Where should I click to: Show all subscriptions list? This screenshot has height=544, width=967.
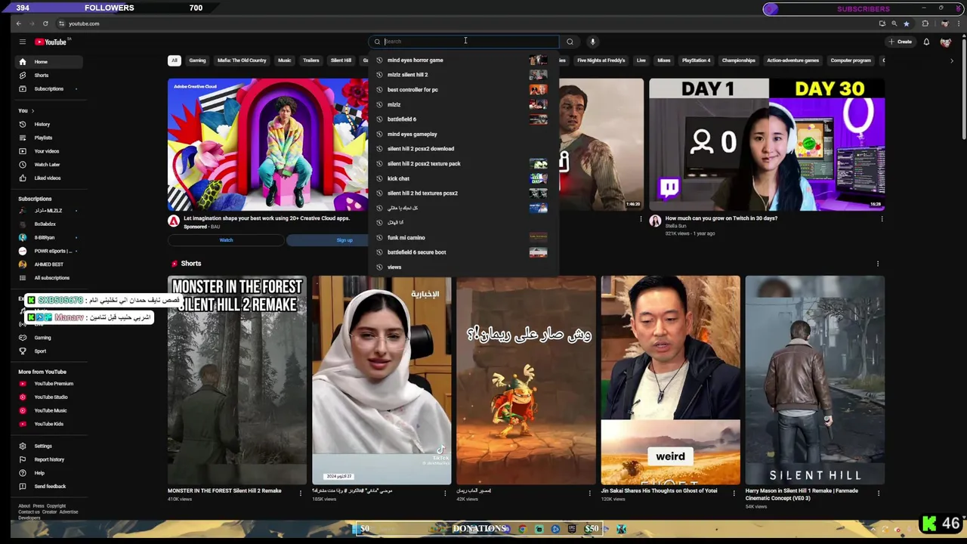(x=51, y=278)
